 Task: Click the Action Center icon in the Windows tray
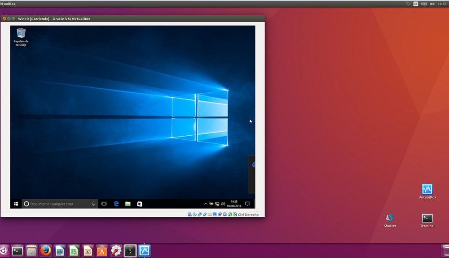(247, 203)
